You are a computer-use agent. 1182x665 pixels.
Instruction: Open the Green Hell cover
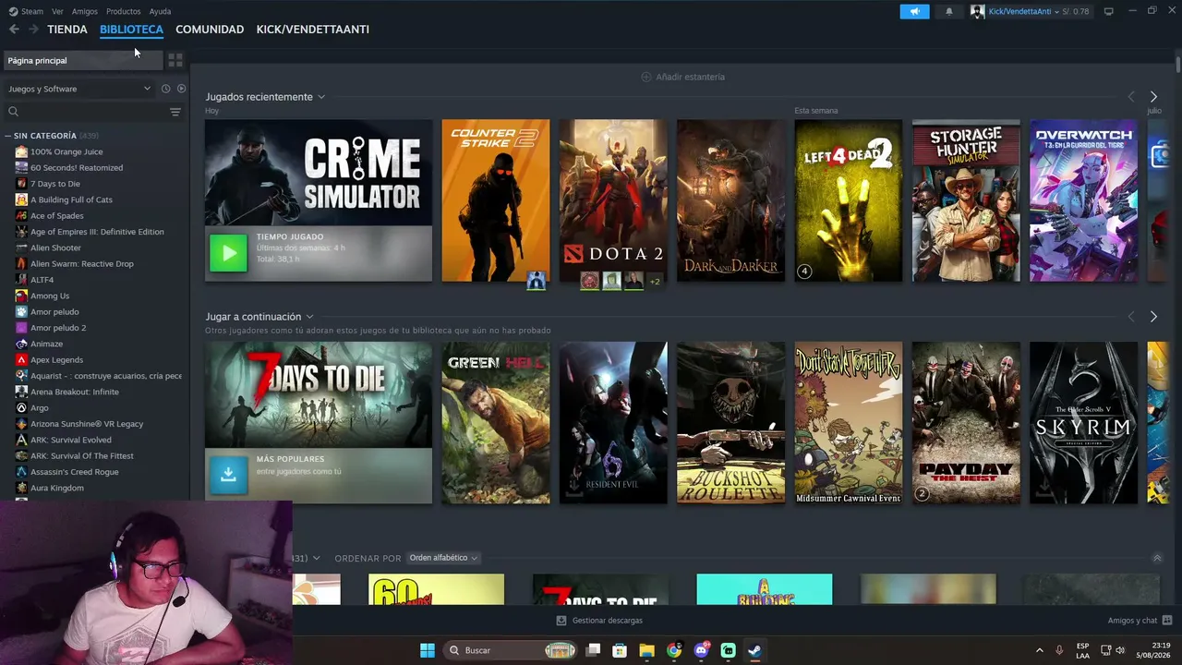495,423
